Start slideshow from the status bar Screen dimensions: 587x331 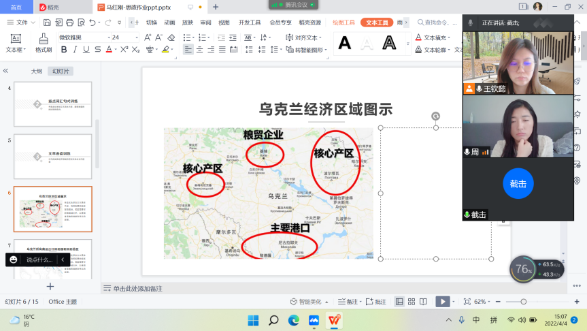point(443,302)
